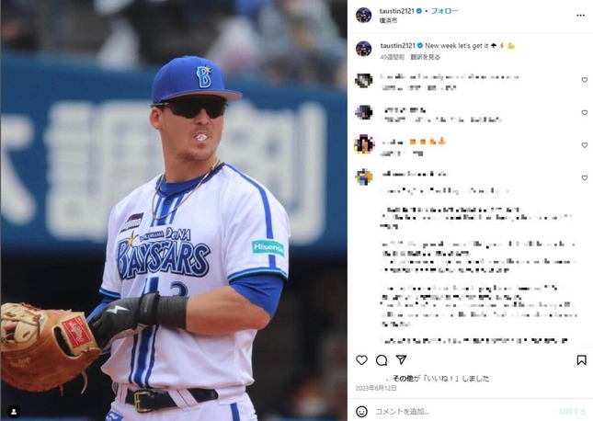Open the three-dot more options menu
The height and width of the screenshot is (421, 593).
(x=580, y=16)
